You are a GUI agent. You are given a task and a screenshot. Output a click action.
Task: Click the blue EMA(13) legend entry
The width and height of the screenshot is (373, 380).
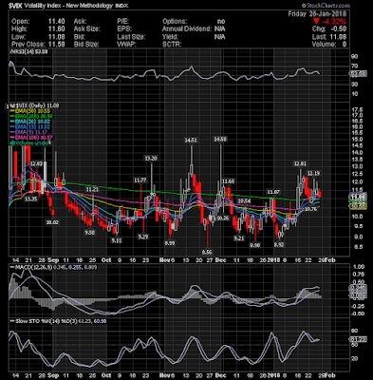[30, 126]
